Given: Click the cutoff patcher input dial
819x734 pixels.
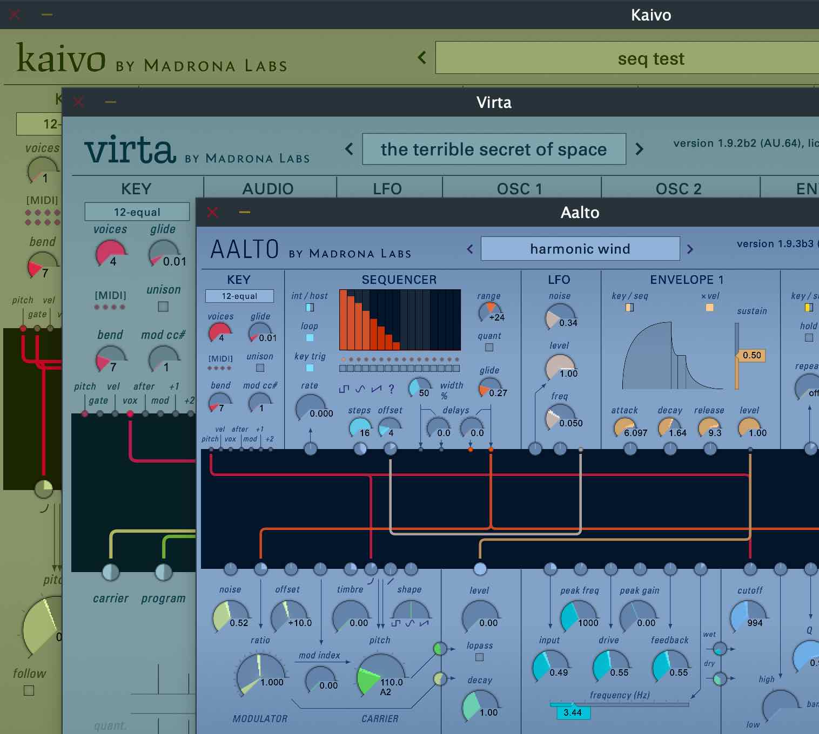Looking at the screenshot, I should pos(750,568).
